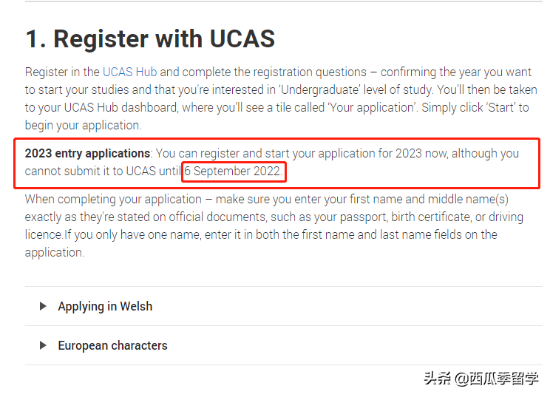Select the bold '2023 entry applications' text
This screenshot has width=550, height=397.
click(x=87, y=153)
